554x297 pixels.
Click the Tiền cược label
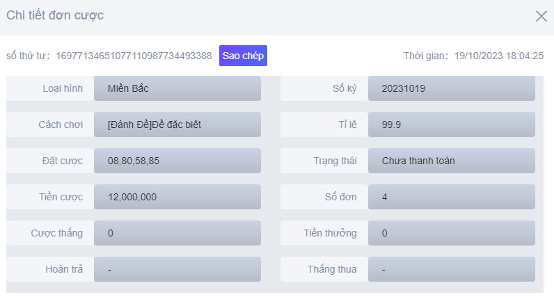61,197
